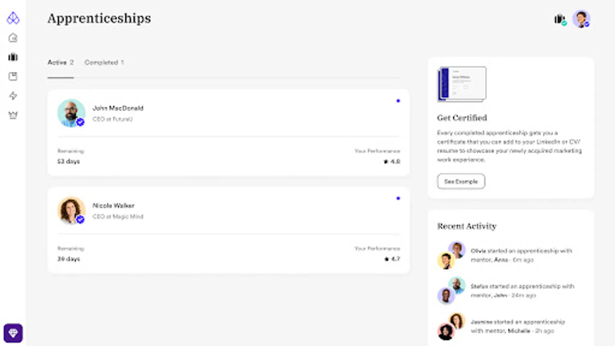Click the 4.7 performance rating star
This screenshot has width=615, height=346.
386,259
